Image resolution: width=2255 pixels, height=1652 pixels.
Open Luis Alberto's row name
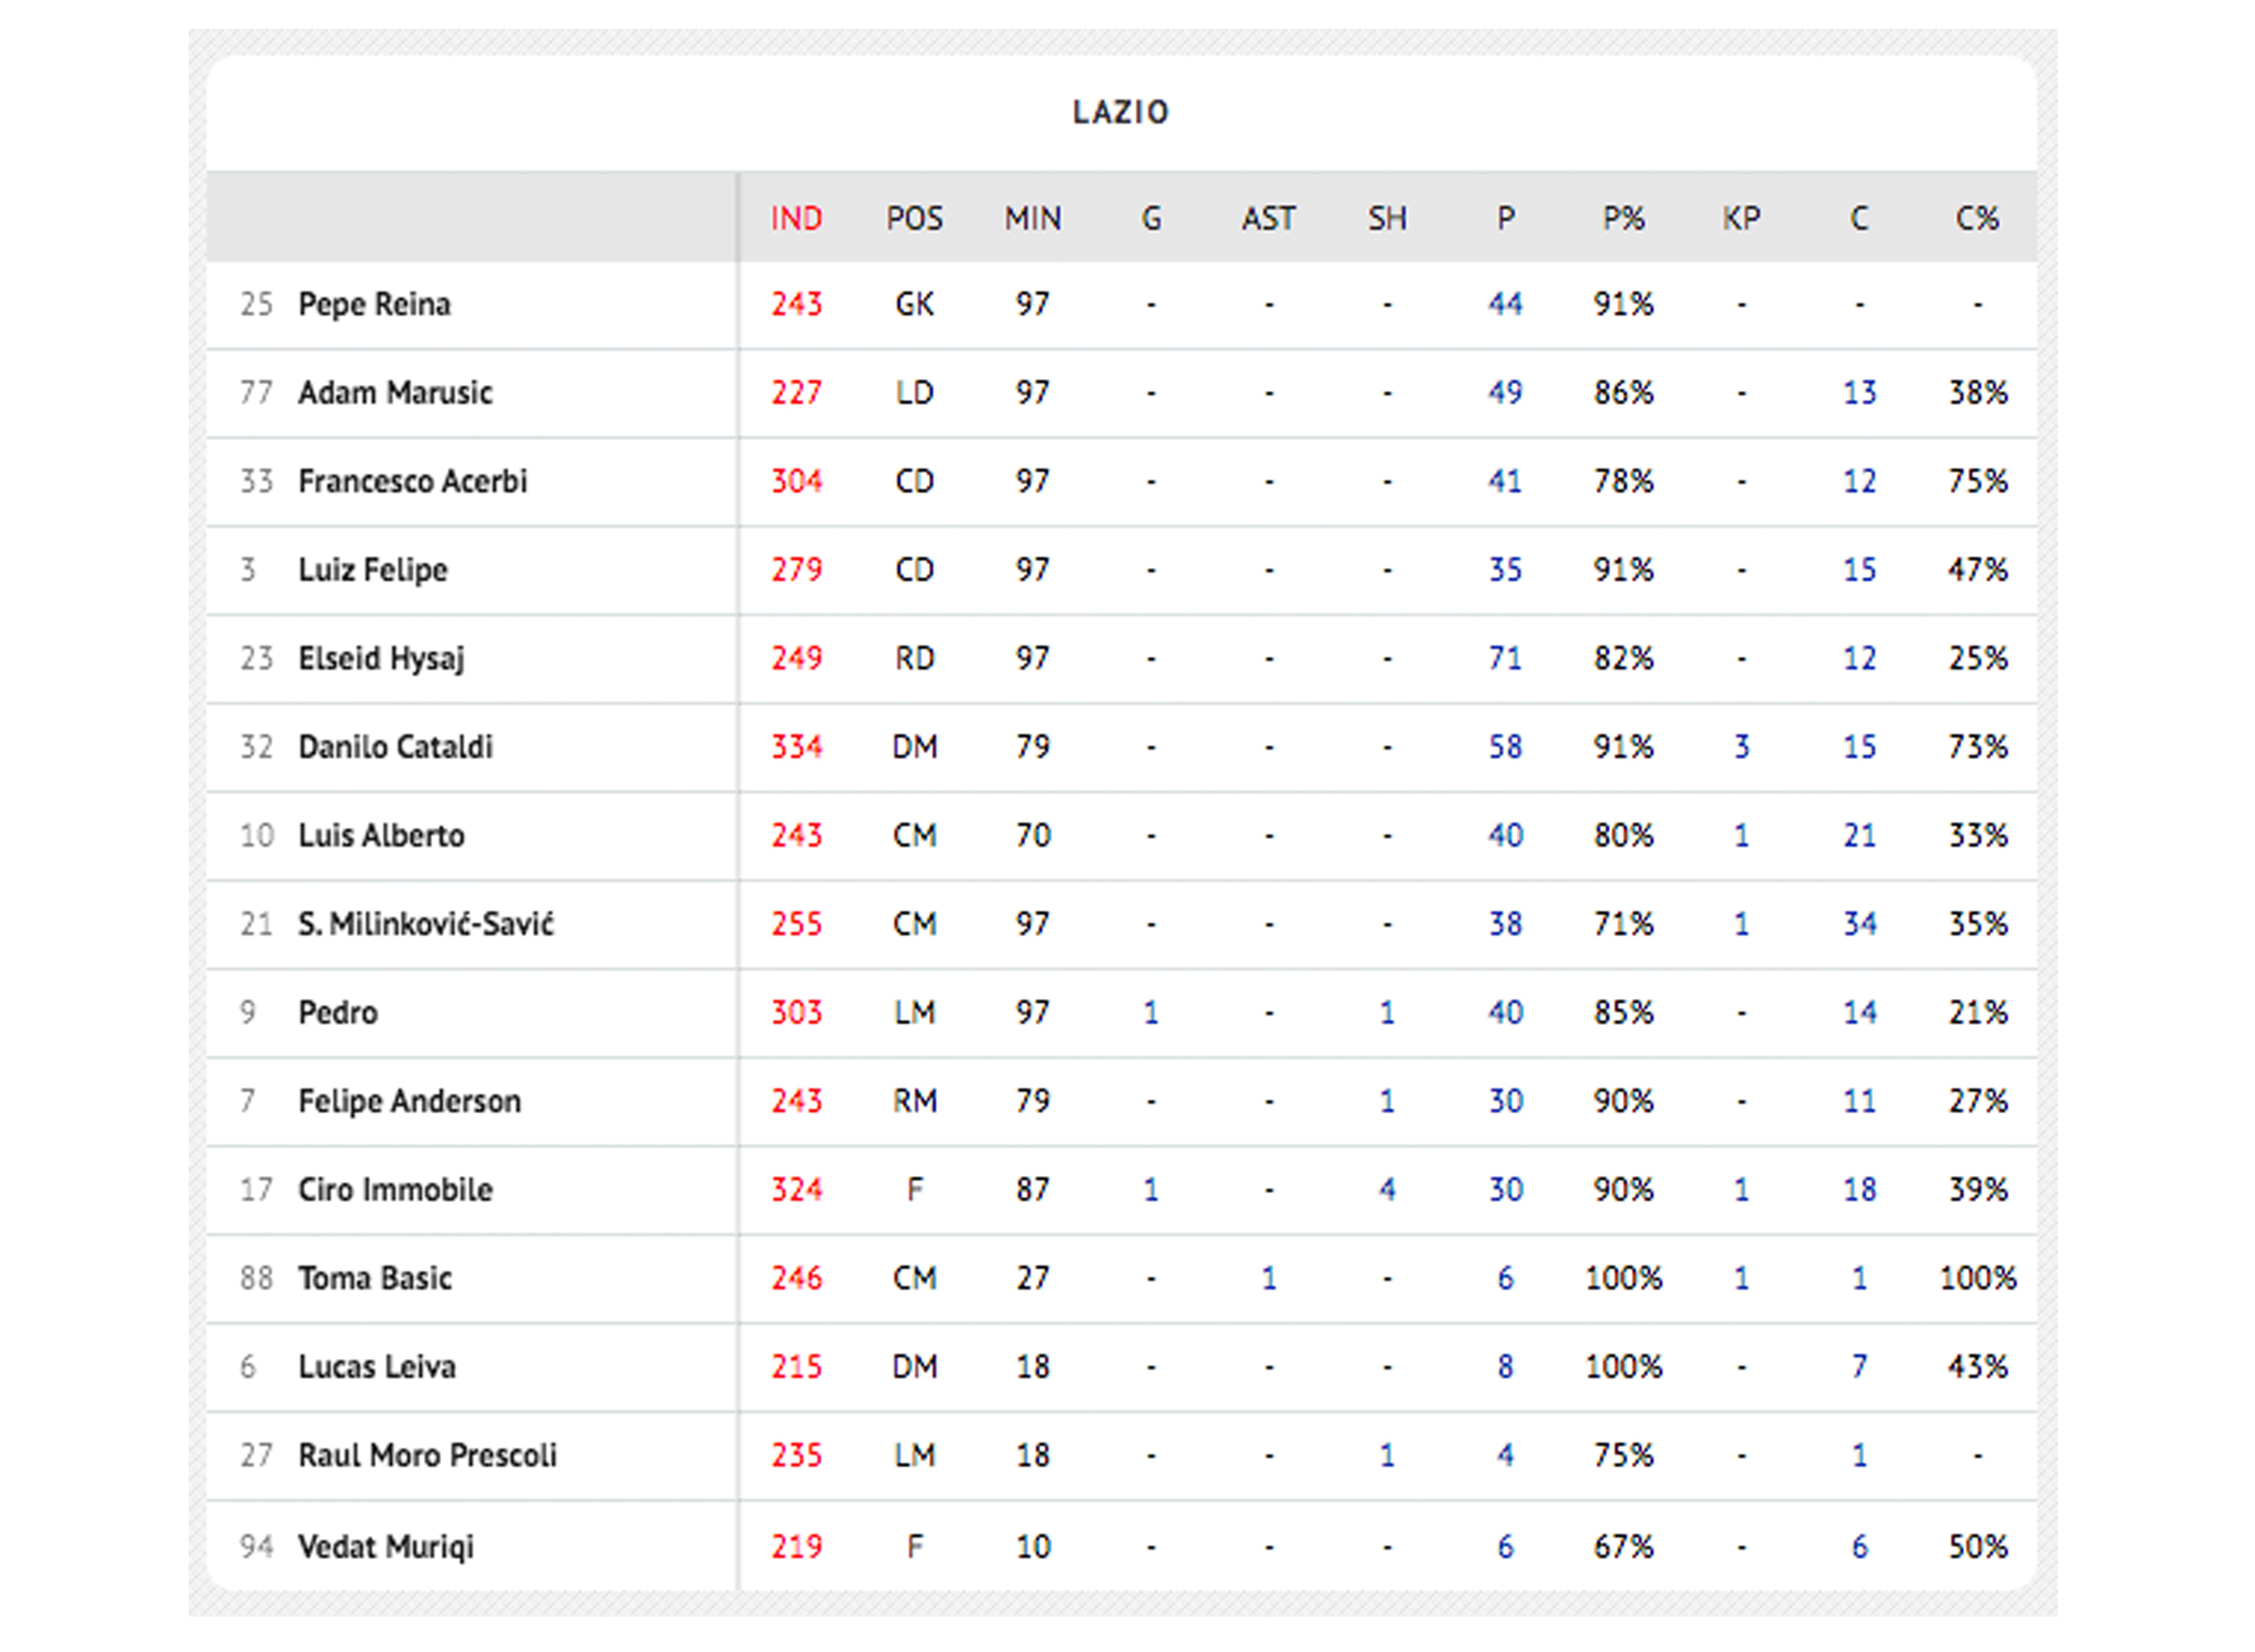381,836
